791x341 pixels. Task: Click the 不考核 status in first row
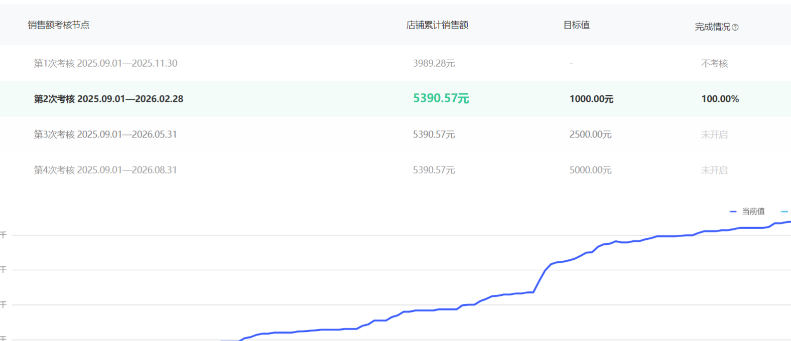(714, 63)
